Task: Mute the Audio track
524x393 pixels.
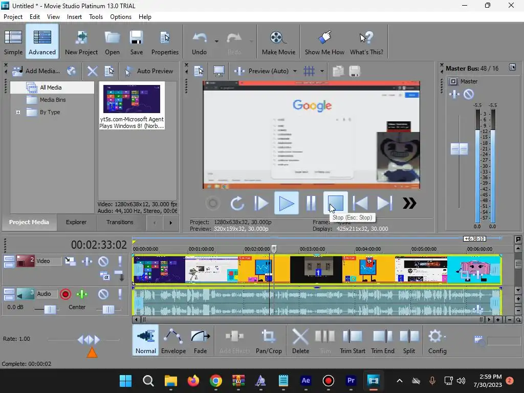Action: point(103,294)
